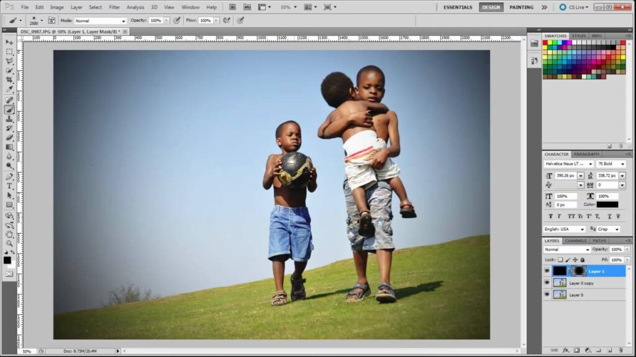
Task: Select the Zoom tool in toolbox
Action: point(9,244)
